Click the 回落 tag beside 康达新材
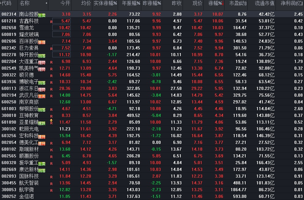Screen dimensions: 304x200 (x=42, y=171)
